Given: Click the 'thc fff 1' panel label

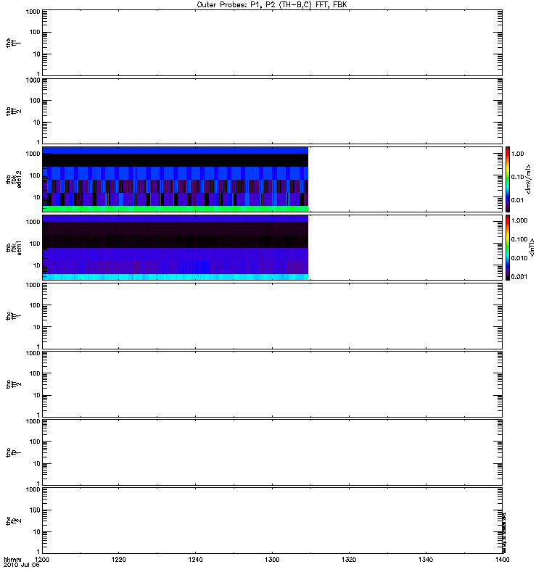Looking at the screenshot, I should pyautogui.click(x=14, y=316).
